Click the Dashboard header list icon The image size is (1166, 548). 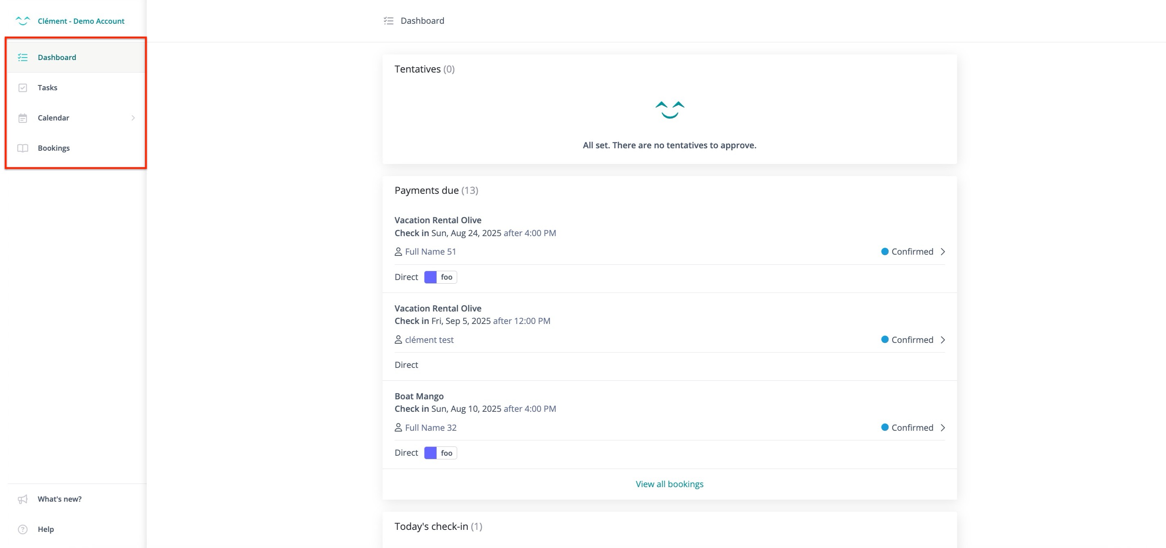tap(388, 21)
